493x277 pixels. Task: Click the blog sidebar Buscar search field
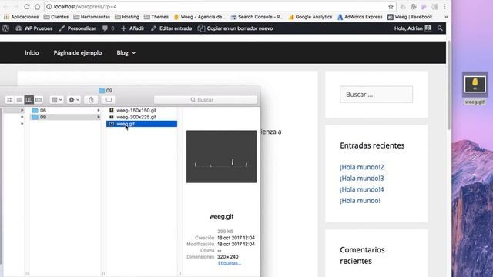pos(376,95)
